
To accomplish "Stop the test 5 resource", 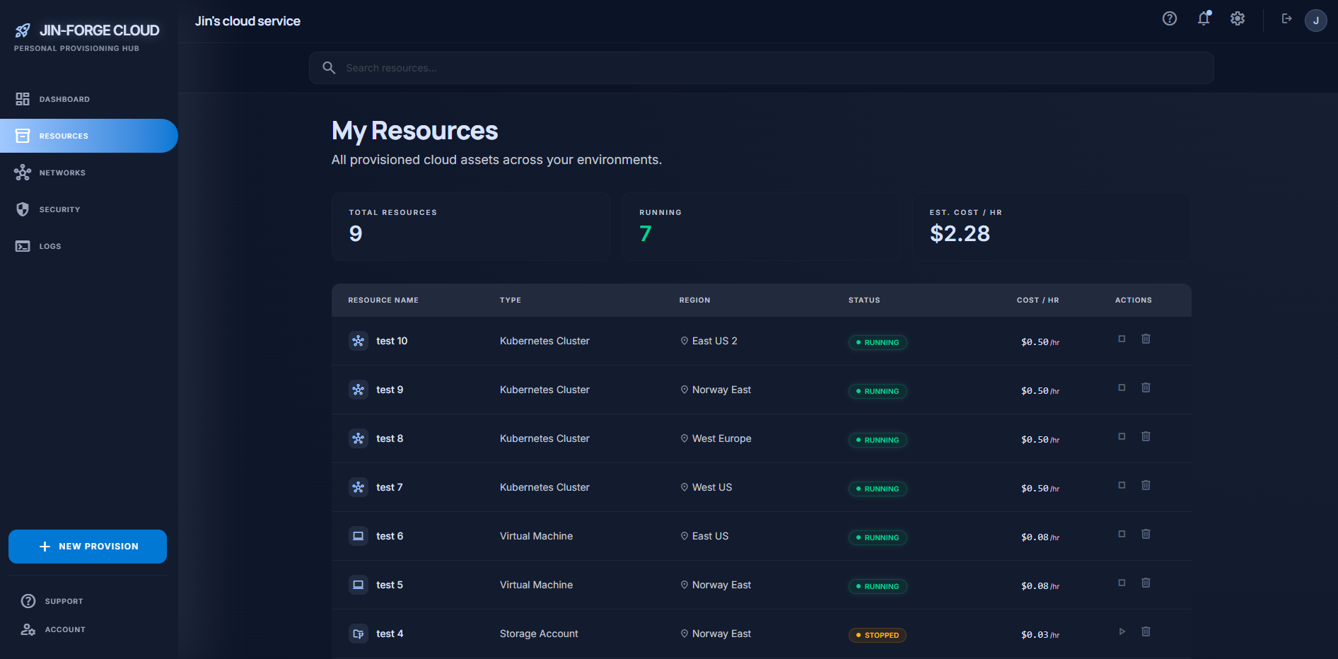I will [x=1122, y=583].
